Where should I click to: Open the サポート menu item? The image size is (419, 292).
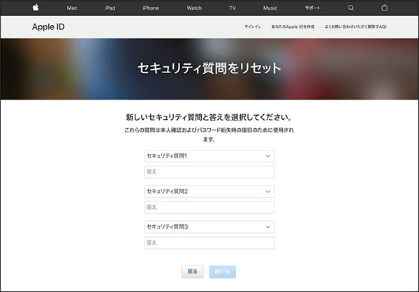[313, 8]
